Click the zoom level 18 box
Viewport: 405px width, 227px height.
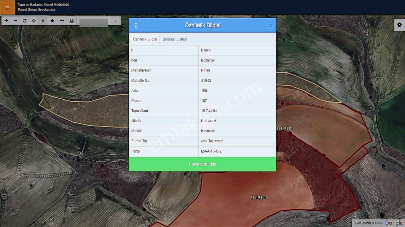(115, 21)
